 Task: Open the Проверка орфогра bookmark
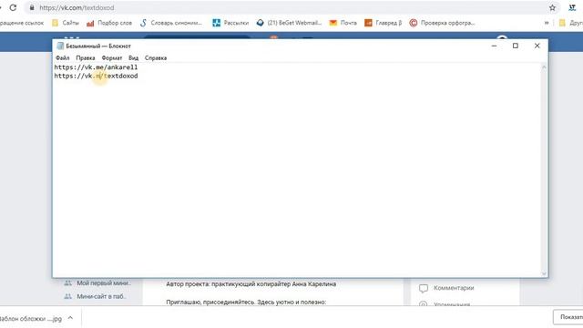tap(442, 23)
